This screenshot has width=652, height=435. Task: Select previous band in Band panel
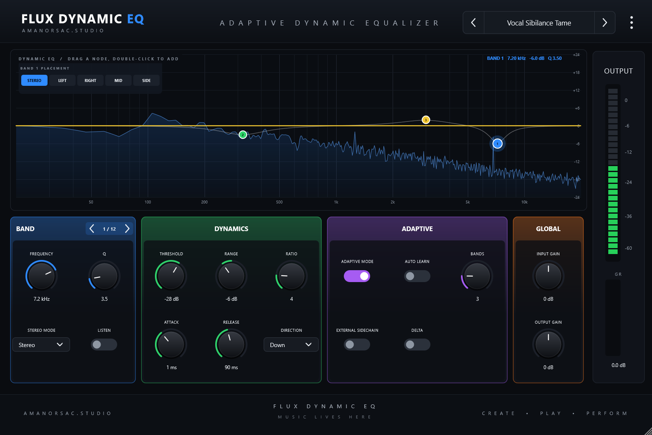[92, 229]
